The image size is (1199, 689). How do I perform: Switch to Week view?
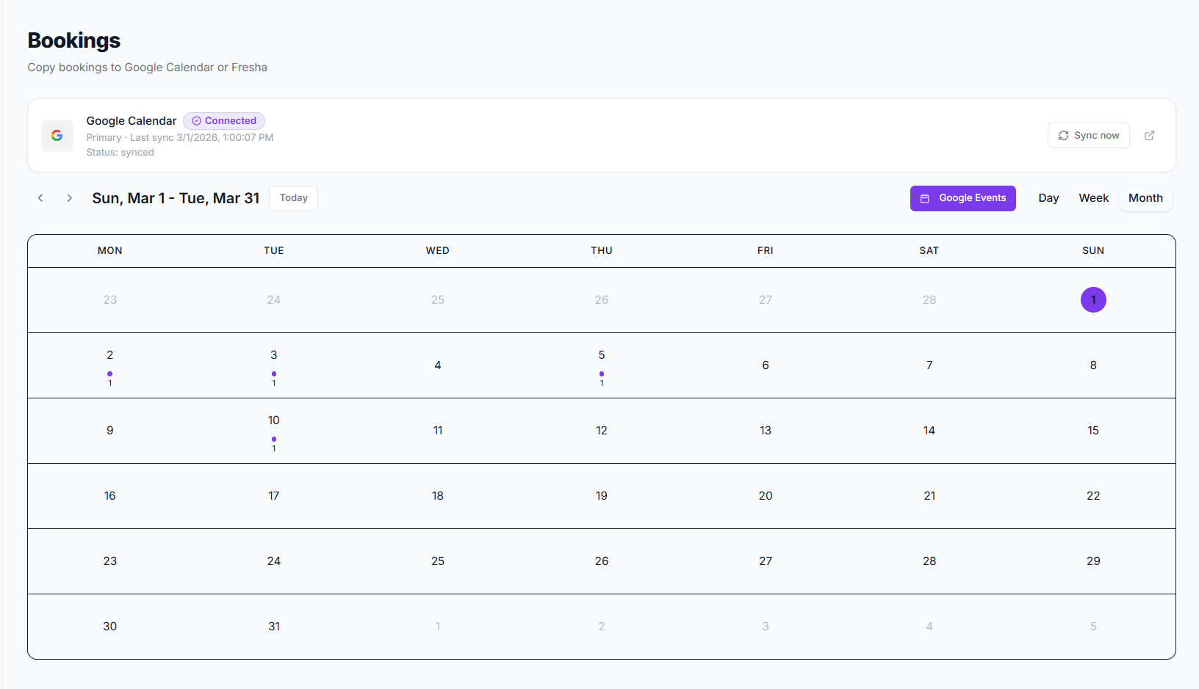coord(1093,197)
